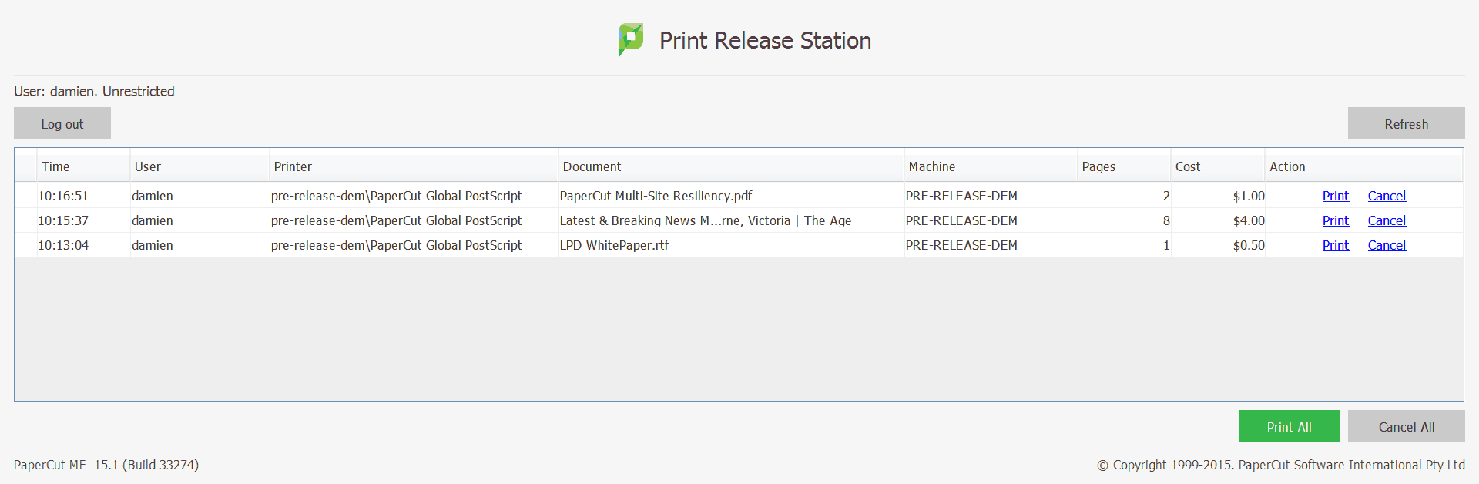Click document name Latest & Breaking News
This screenshot has height=484, width=1479.
[x=706, y=220]
